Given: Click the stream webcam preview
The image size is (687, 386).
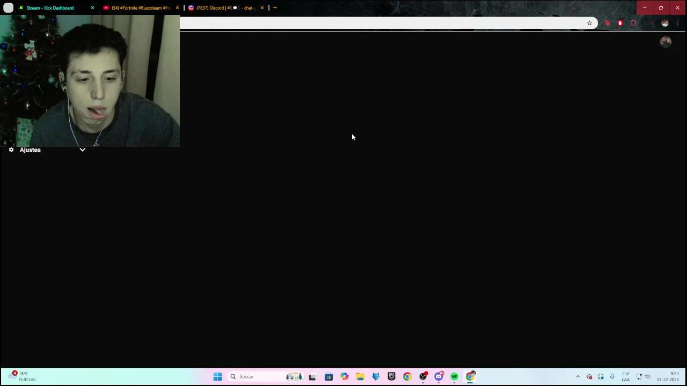Looking at the screenshot, I should click(90, 80).
